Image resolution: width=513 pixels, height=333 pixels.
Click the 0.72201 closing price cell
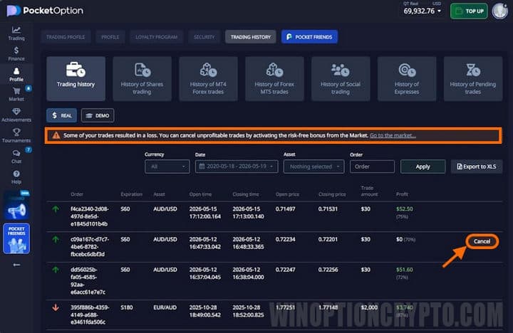point(328,240)
